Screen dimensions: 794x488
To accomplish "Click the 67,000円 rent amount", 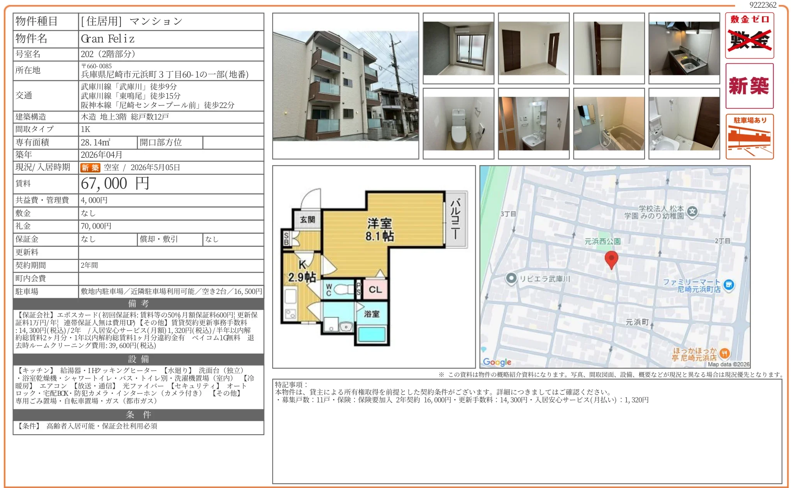I will [x=115, y=184].
